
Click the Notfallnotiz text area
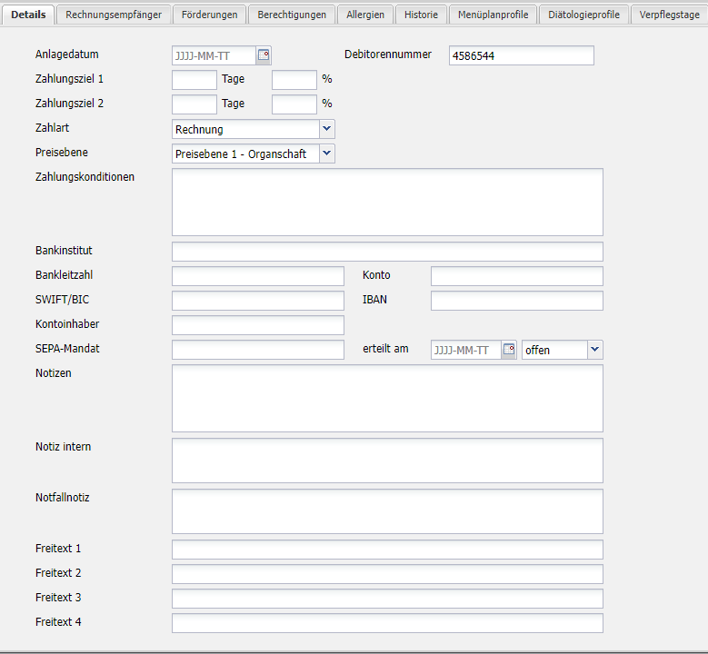pyautogui.click(x=387, y=511)
